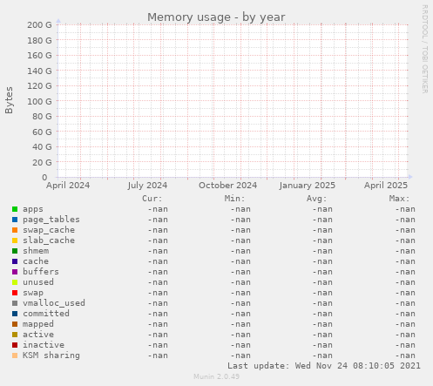The image size is (433, 386).
Task: Select the 'apps' legend label
Action: pyautogui.click(x=33, y=209)
